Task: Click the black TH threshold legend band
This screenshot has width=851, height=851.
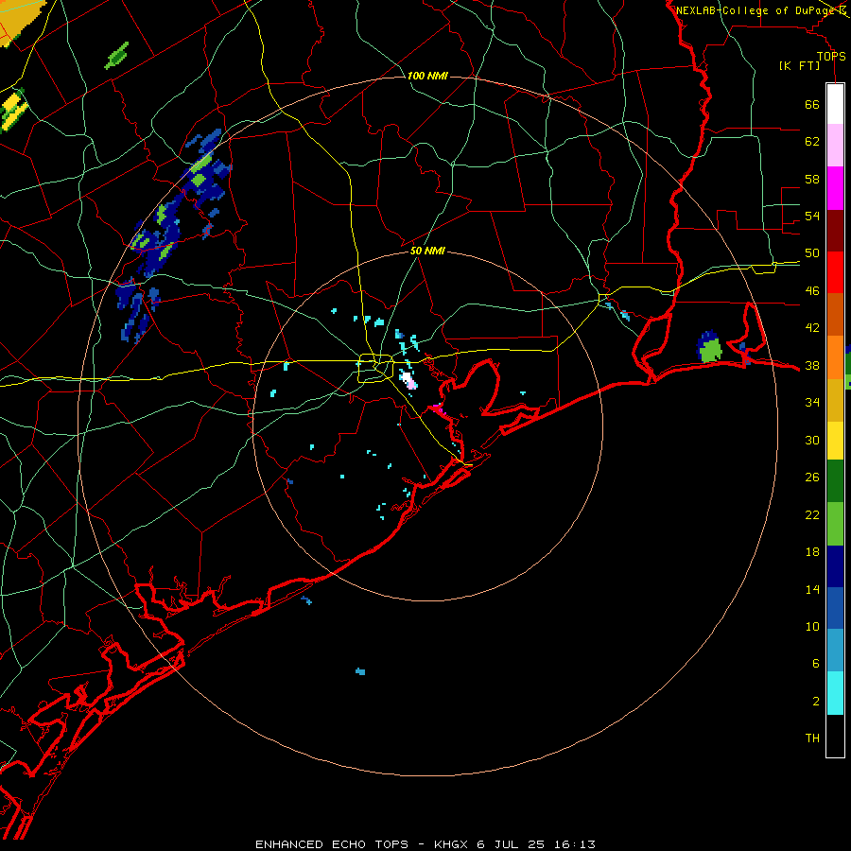Action: (835, 736)
